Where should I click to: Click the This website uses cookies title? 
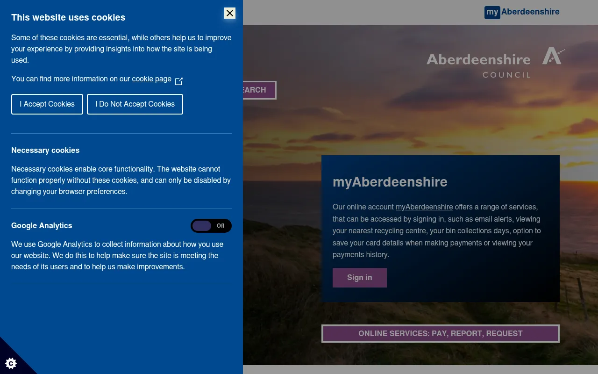(68, 17)
